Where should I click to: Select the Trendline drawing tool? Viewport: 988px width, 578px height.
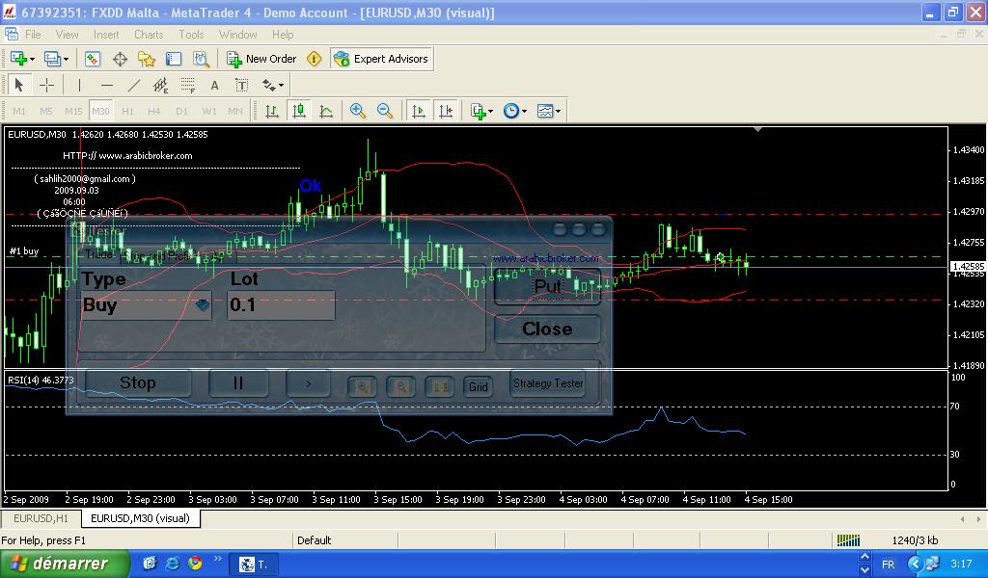(x=133, y=85)
